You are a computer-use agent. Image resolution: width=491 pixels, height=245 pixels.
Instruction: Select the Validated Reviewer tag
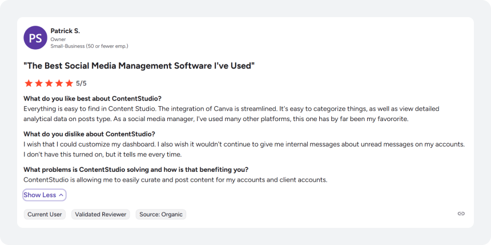[100, 215]
